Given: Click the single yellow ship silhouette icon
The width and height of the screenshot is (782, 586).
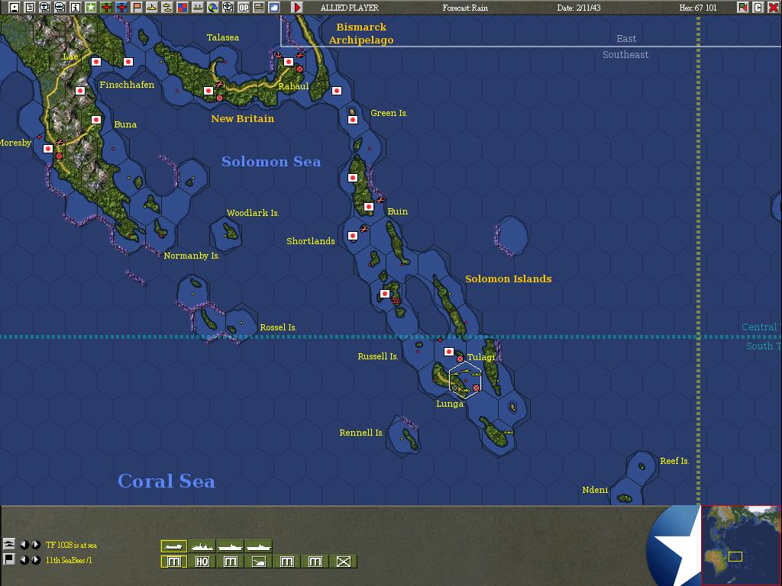Looking at the screenshot, I should 152,8.
